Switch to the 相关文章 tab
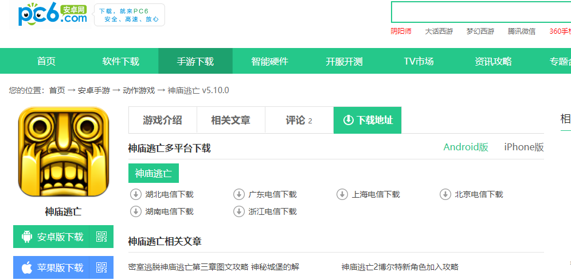Screen dimensions: 571x280 (x=231, y=120)
